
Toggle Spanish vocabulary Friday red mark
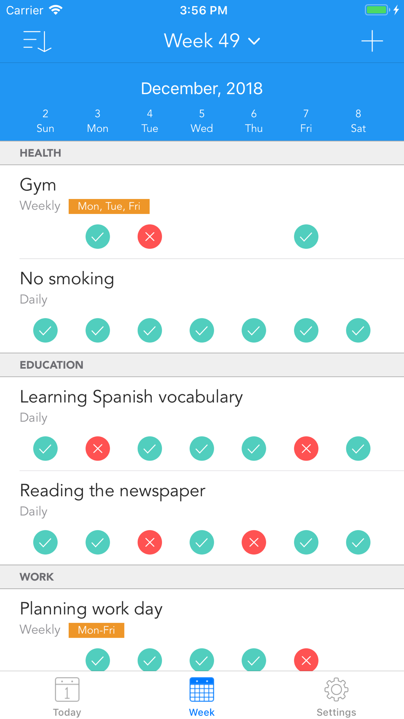(306, 448)
